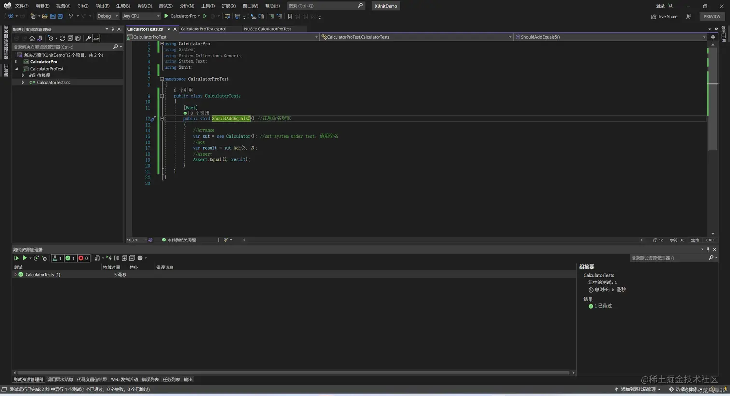
Task: Collapse CalculatorProTest project node
Action: (16, 69)
